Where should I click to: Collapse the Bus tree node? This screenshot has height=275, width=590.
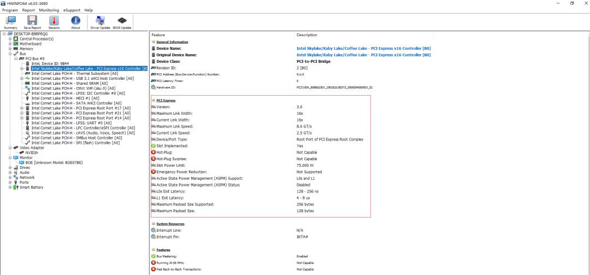click(x=10, y=54)
